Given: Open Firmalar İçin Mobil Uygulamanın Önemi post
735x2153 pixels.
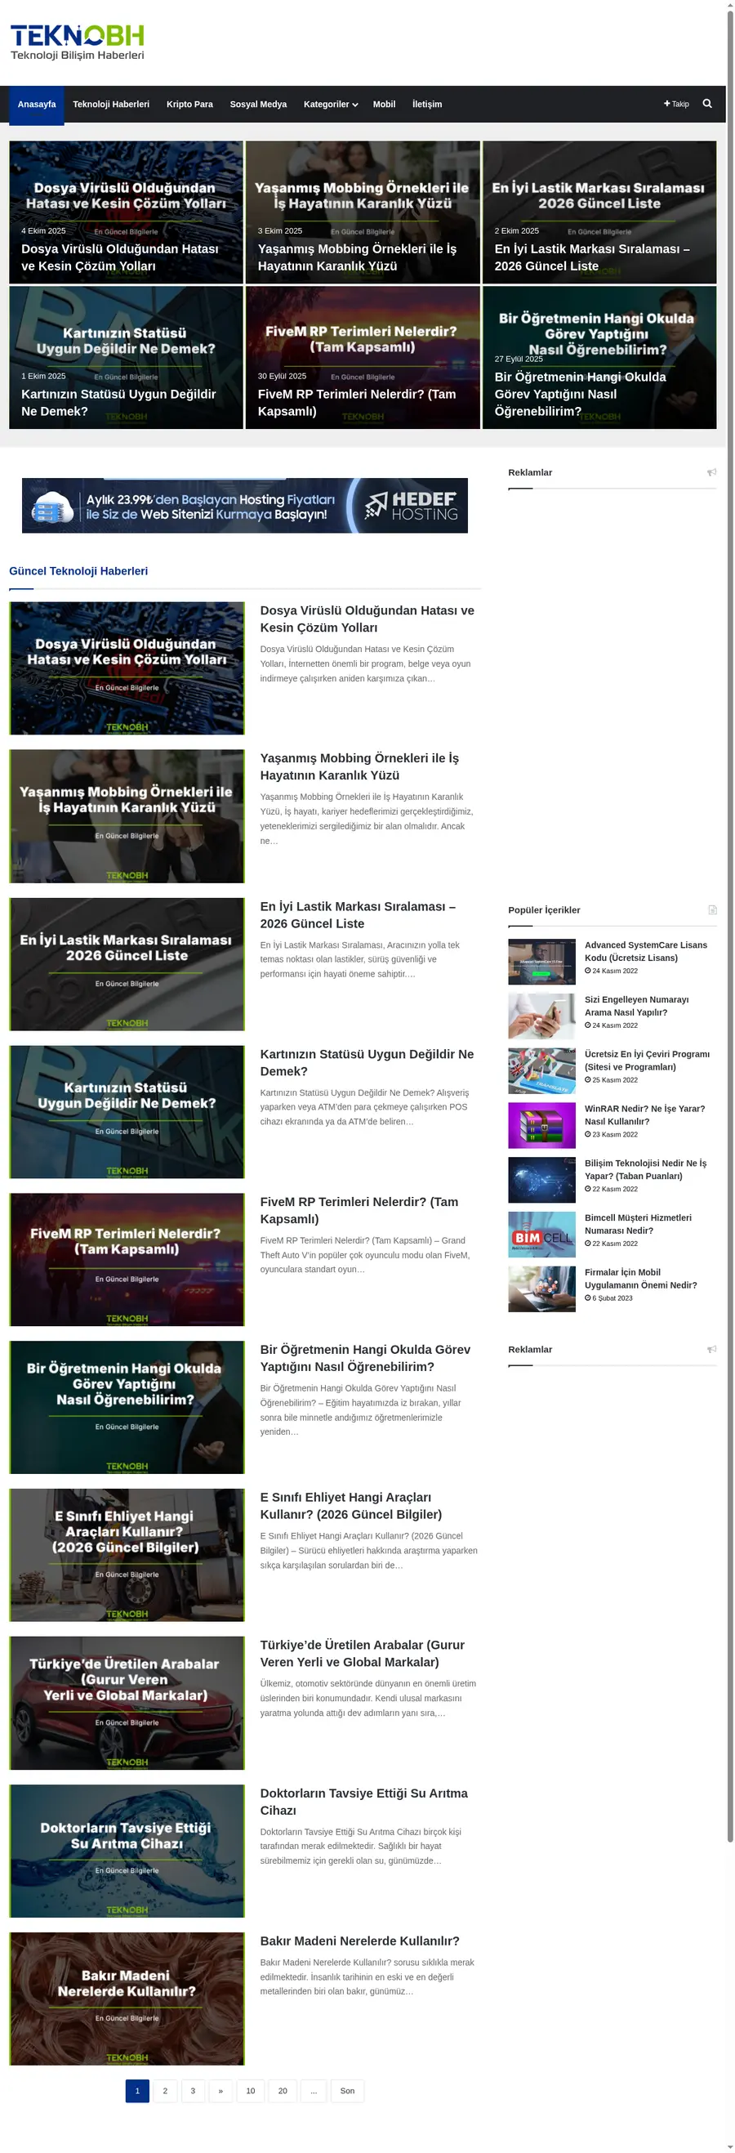Looking at the screenshot, I should click(640, 1278).
